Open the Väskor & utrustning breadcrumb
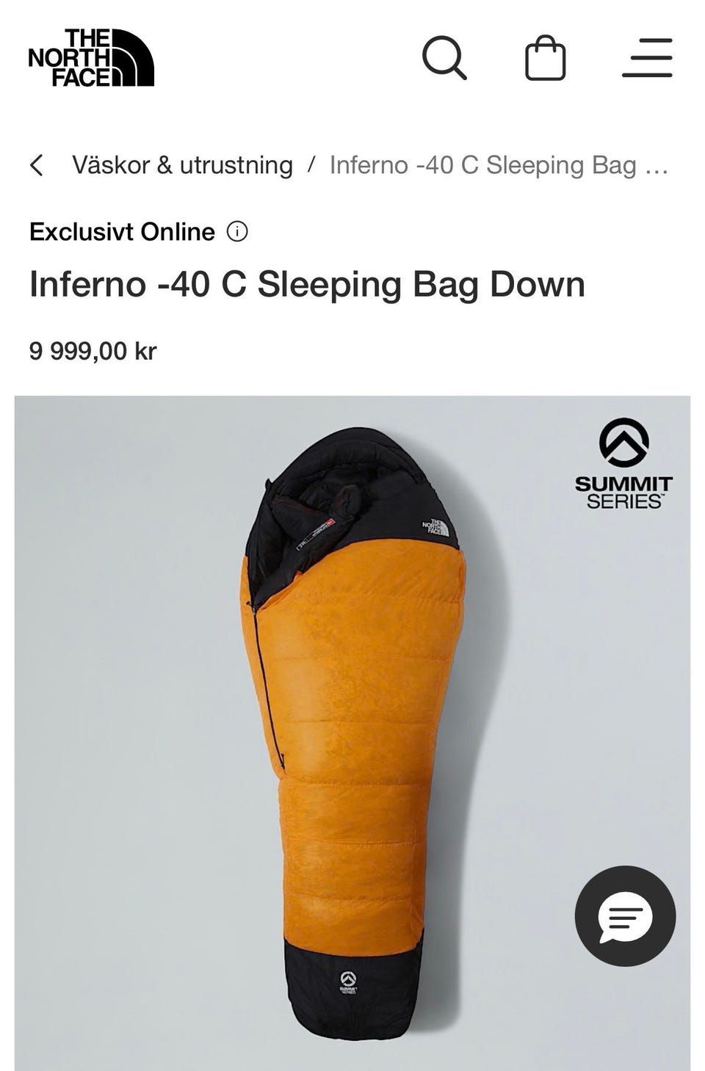 point(182,165)
